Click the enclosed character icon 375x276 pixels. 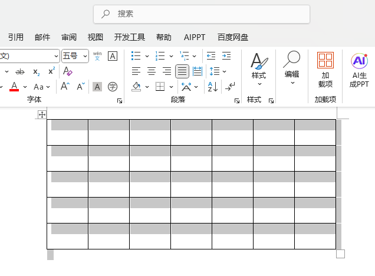pos(113,87)
